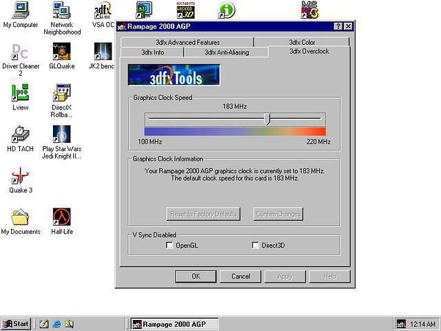The image size is (441, 331).
Task: Launch the HD TACH benchmark shortcut
Action: click(x=21, y=134)
